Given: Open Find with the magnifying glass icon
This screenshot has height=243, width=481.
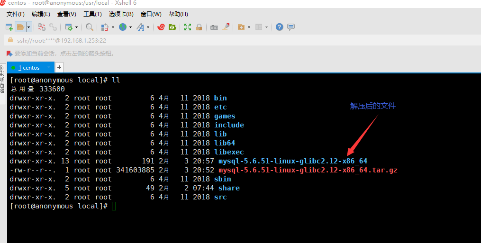Looking at the screenshot, I should 90,27.
